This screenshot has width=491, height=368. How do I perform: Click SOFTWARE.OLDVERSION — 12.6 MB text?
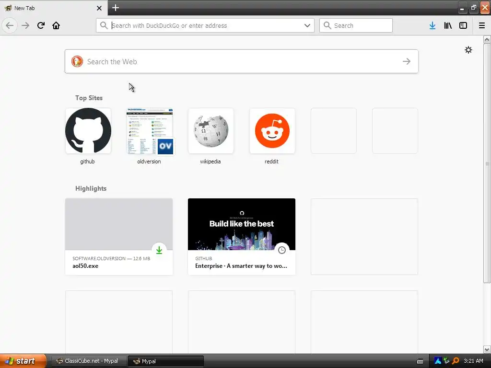[x=111, y=258]
